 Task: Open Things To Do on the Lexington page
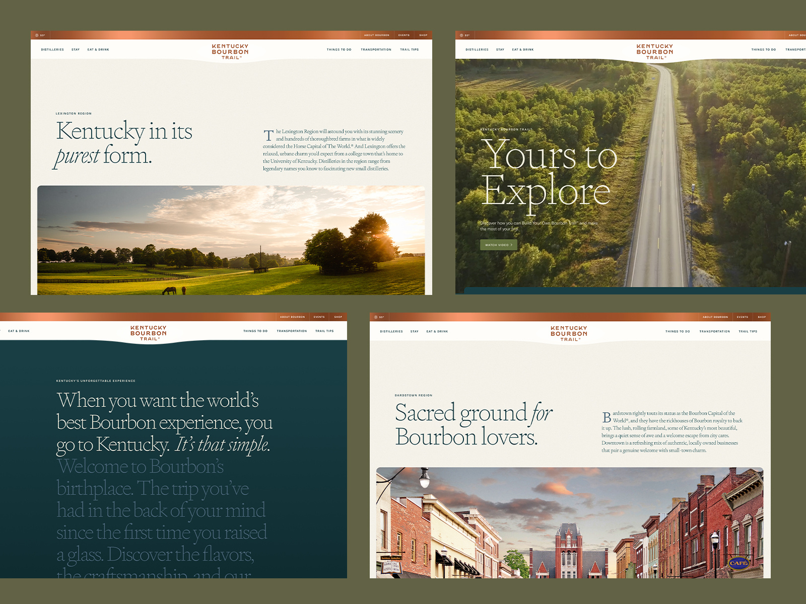tap(339, 50)
